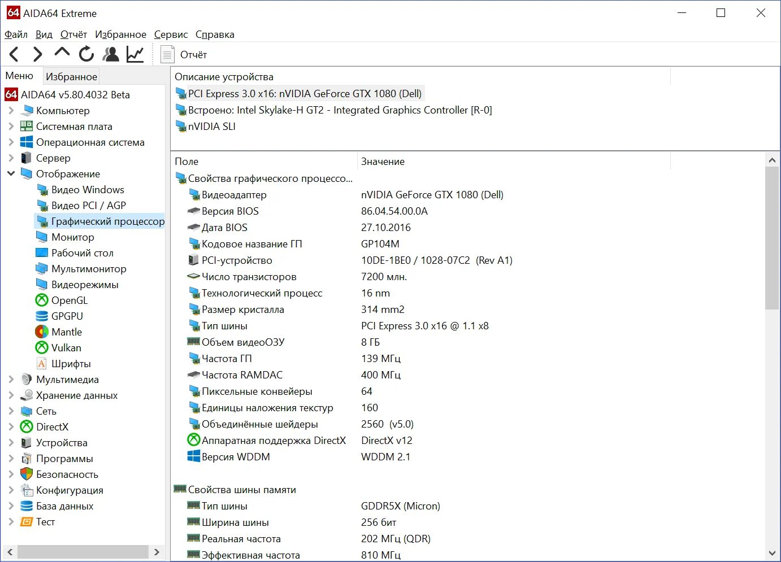Expand the Мультимедиа node
The width and height of the screenshot is (781, 562).
click(x=11, y=380)
